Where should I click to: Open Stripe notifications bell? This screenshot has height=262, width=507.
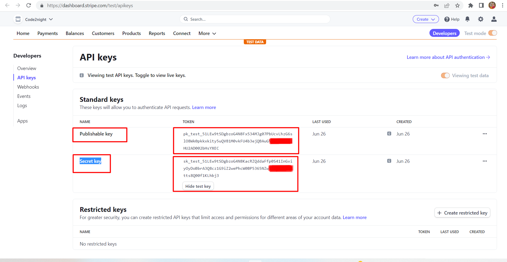[x=467, y=19]
